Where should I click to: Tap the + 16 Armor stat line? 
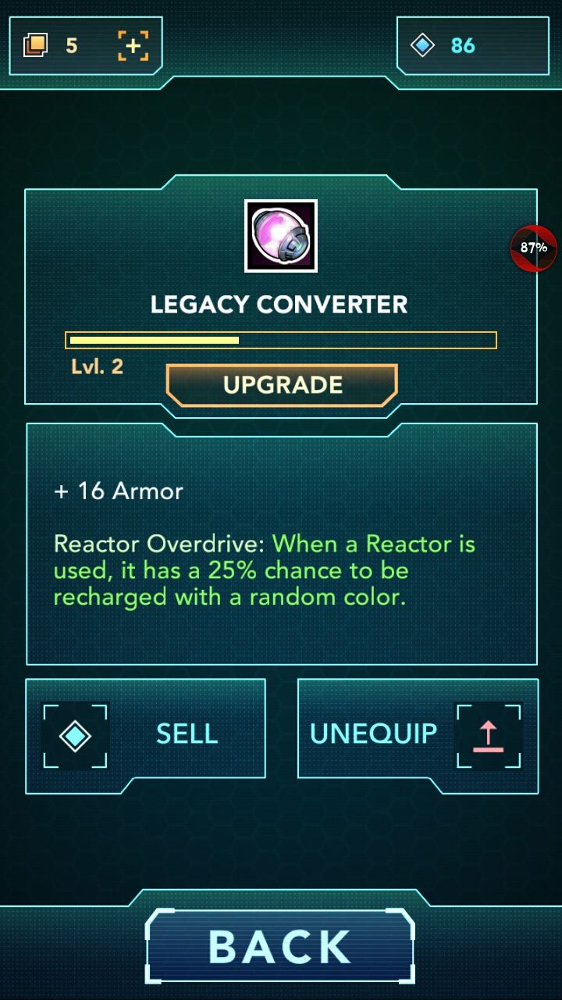[x=119, y=491]
